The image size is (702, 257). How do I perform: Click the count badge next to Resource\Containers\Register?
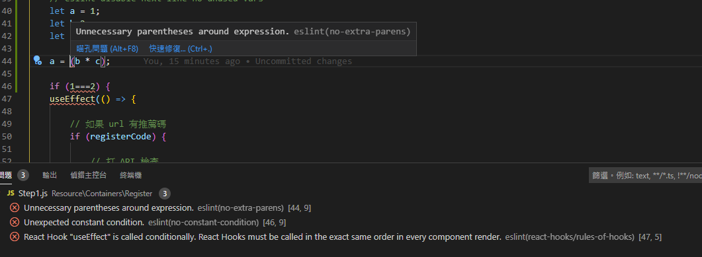tap(165, 194)
